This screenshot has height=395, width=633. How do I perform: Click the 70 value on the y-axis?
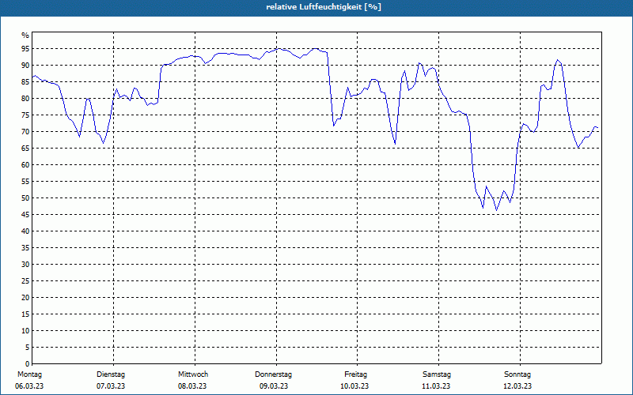click(25, 132)
